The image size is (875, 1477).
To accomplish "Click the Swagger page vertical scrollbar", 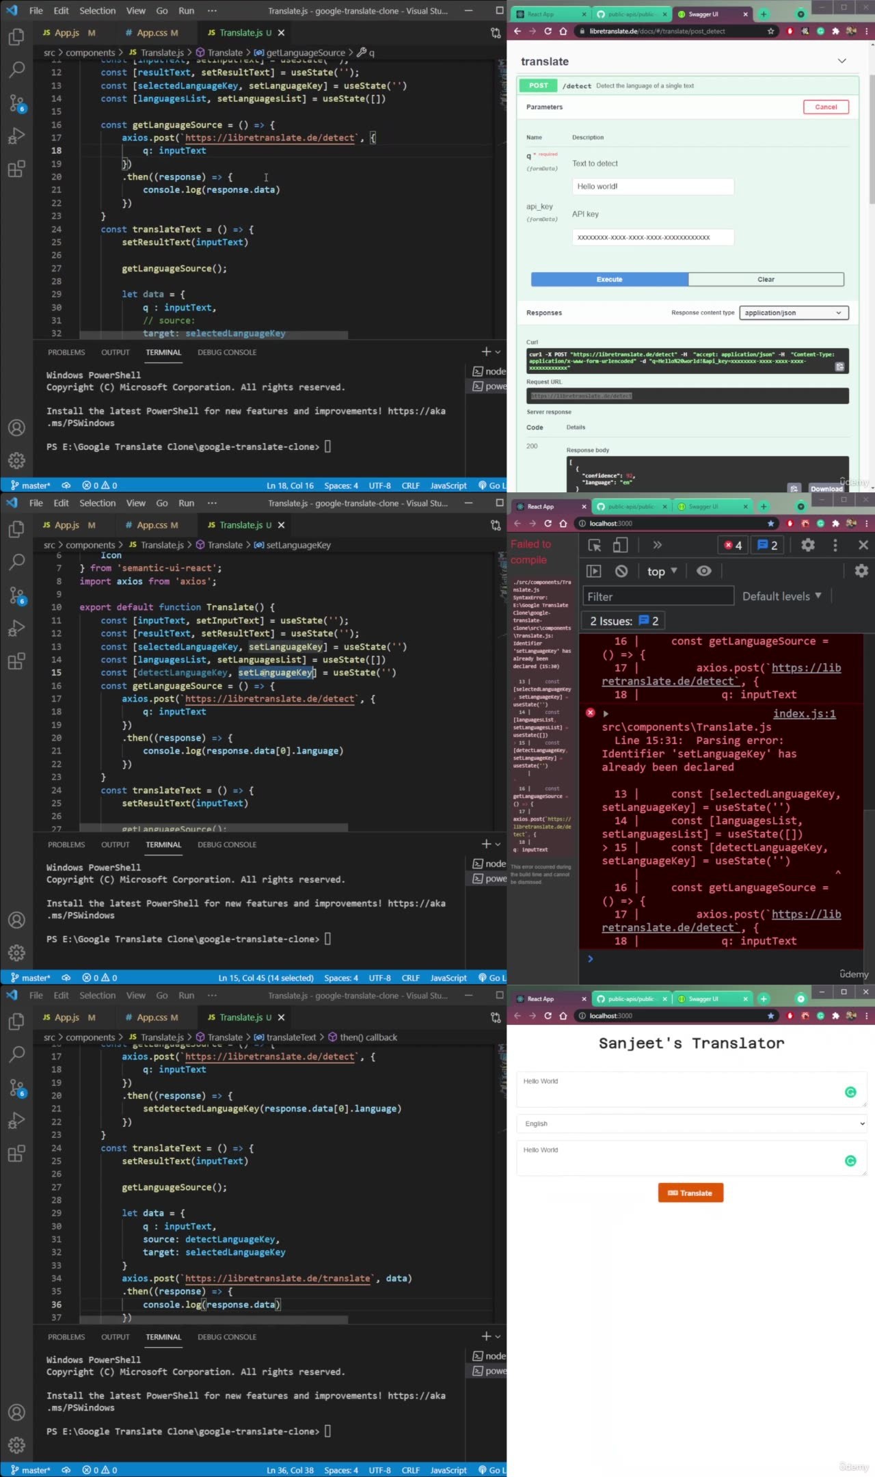I will pyautogui.click(x=871, y=137).
